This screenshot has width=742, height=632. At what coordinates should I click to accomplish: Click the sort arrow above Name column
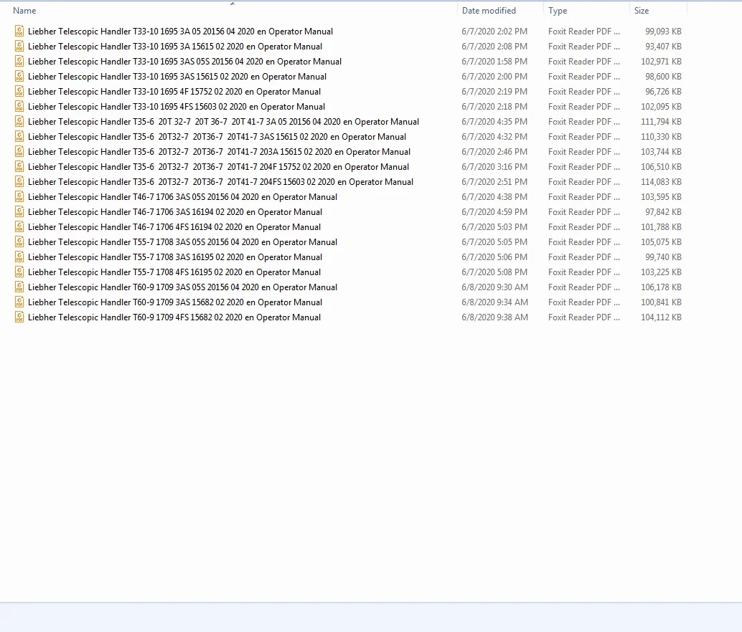233,4
